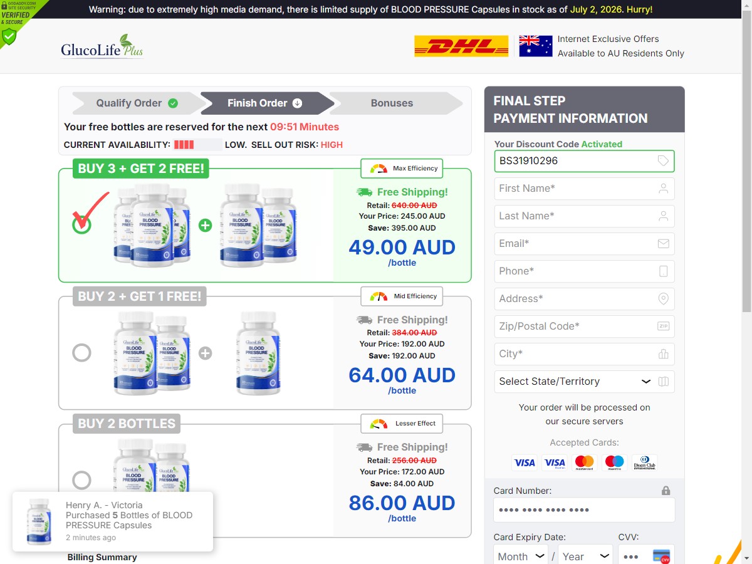
Task: Click the Address input field
Action: pyautogui.click(x=585, y=299)
